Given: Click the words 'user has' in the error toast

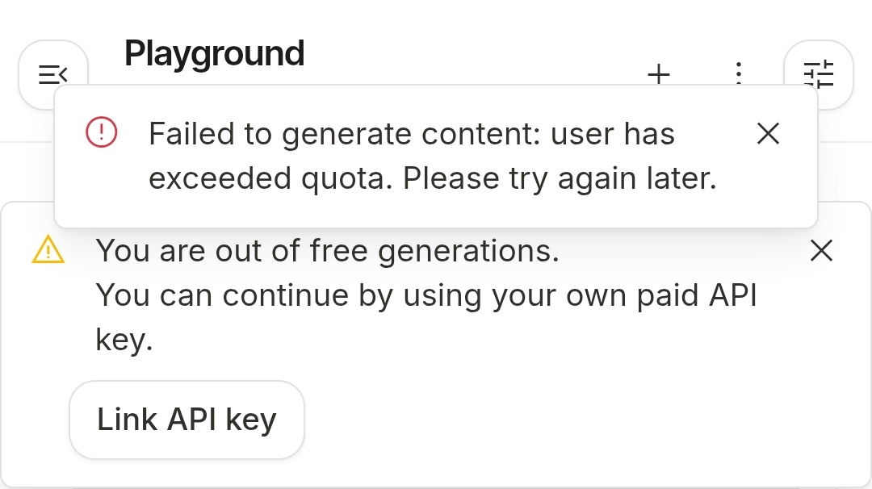Looking at the screenshot, I should tap(612, 134).
